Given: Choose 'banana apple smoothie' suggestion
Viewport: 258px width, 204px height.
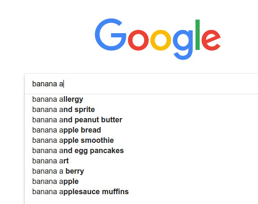Looking at the screenshot, I should coord(141,141).
